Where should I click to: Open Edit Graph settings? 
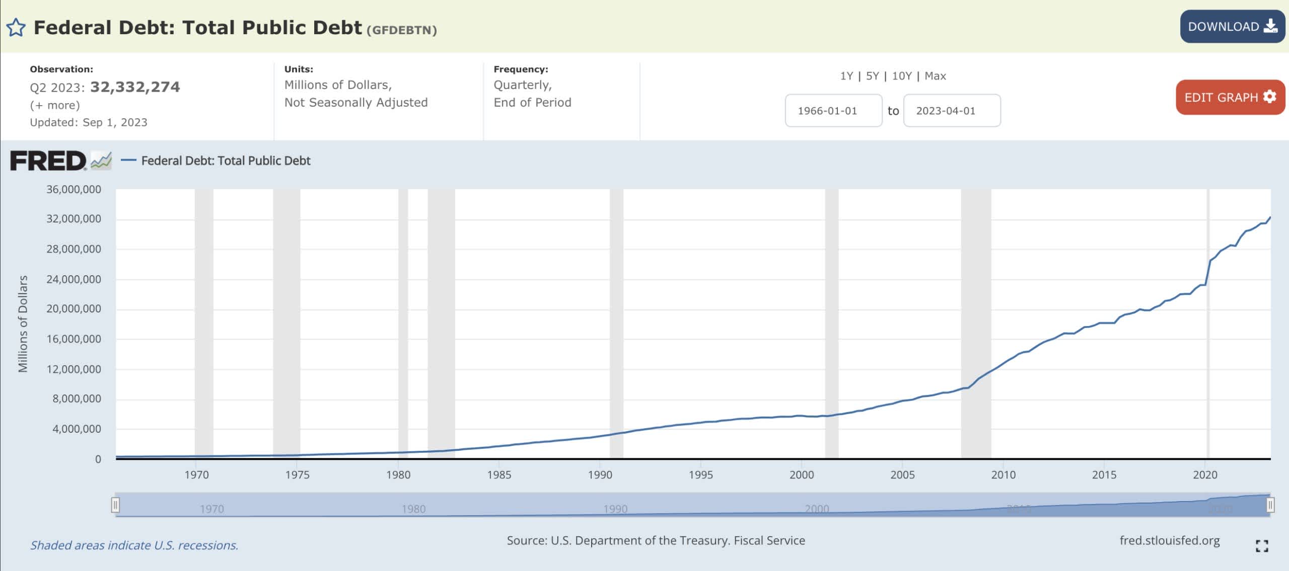tap(1230, 97)
